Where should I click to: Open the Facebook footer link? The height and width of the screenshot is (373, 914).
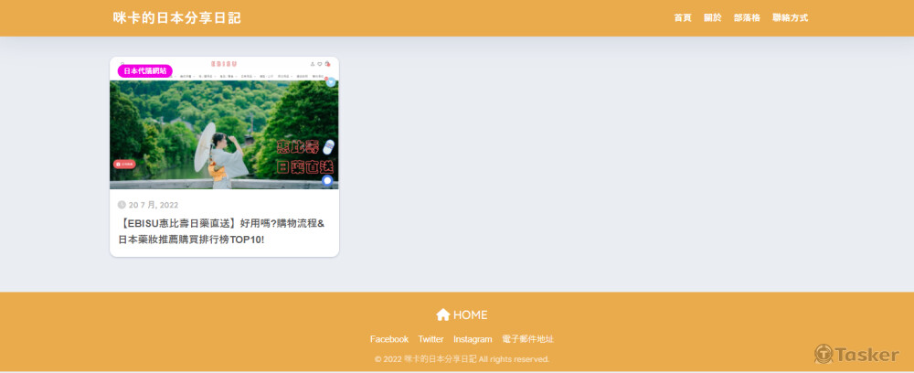388,339
